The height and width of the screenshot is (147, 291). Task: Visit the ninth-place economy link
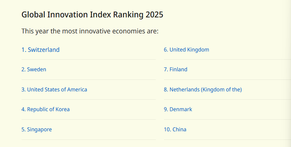178,109
